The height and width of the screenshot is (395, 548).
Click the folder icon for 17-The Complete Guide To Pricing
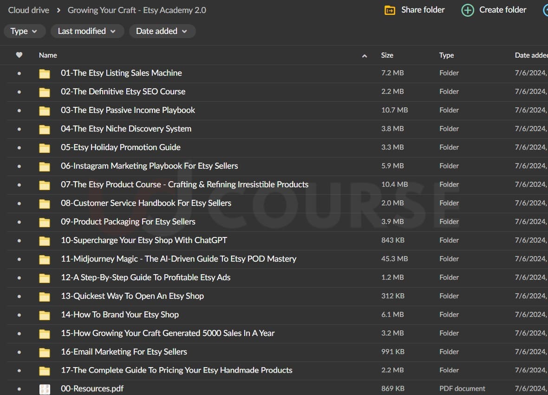coord(45,371)
